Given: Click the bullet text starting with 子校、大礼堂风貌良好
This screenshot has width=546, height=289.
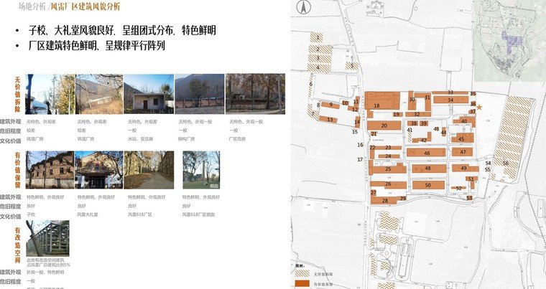Looking at the screenshot, I should click(x=122, y=31).
